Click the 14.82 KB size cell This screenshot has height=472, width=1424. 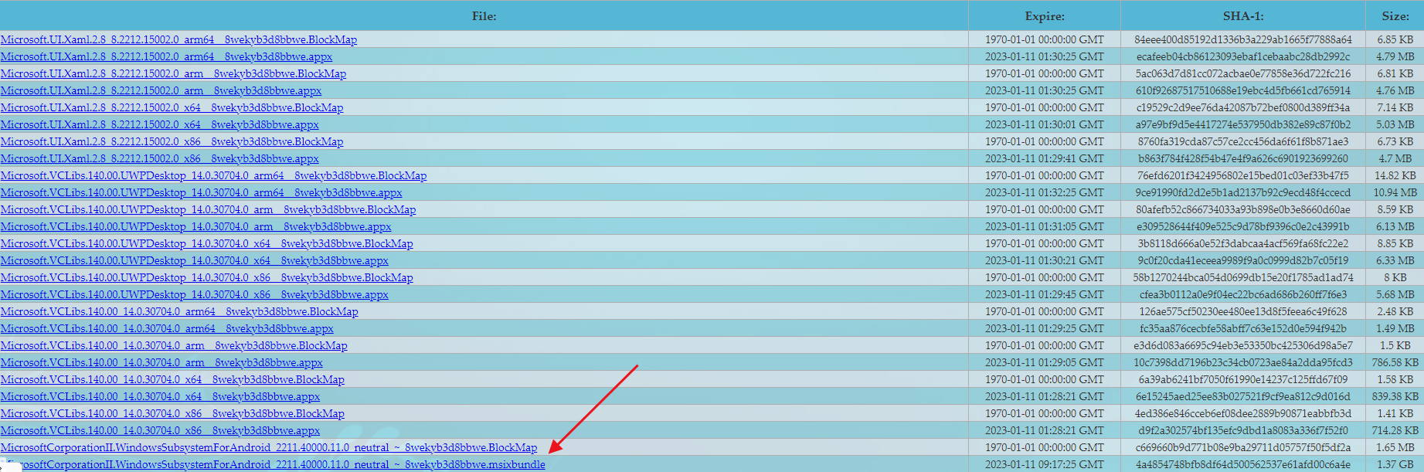tap(1395, 175)
